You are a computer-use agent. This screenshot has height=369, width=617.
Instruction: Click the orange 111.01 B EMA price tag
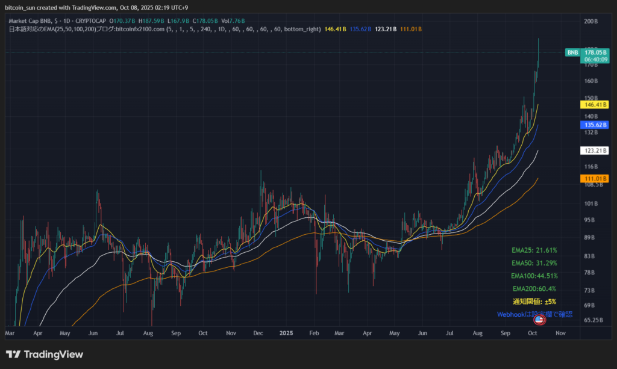point(594,179)
